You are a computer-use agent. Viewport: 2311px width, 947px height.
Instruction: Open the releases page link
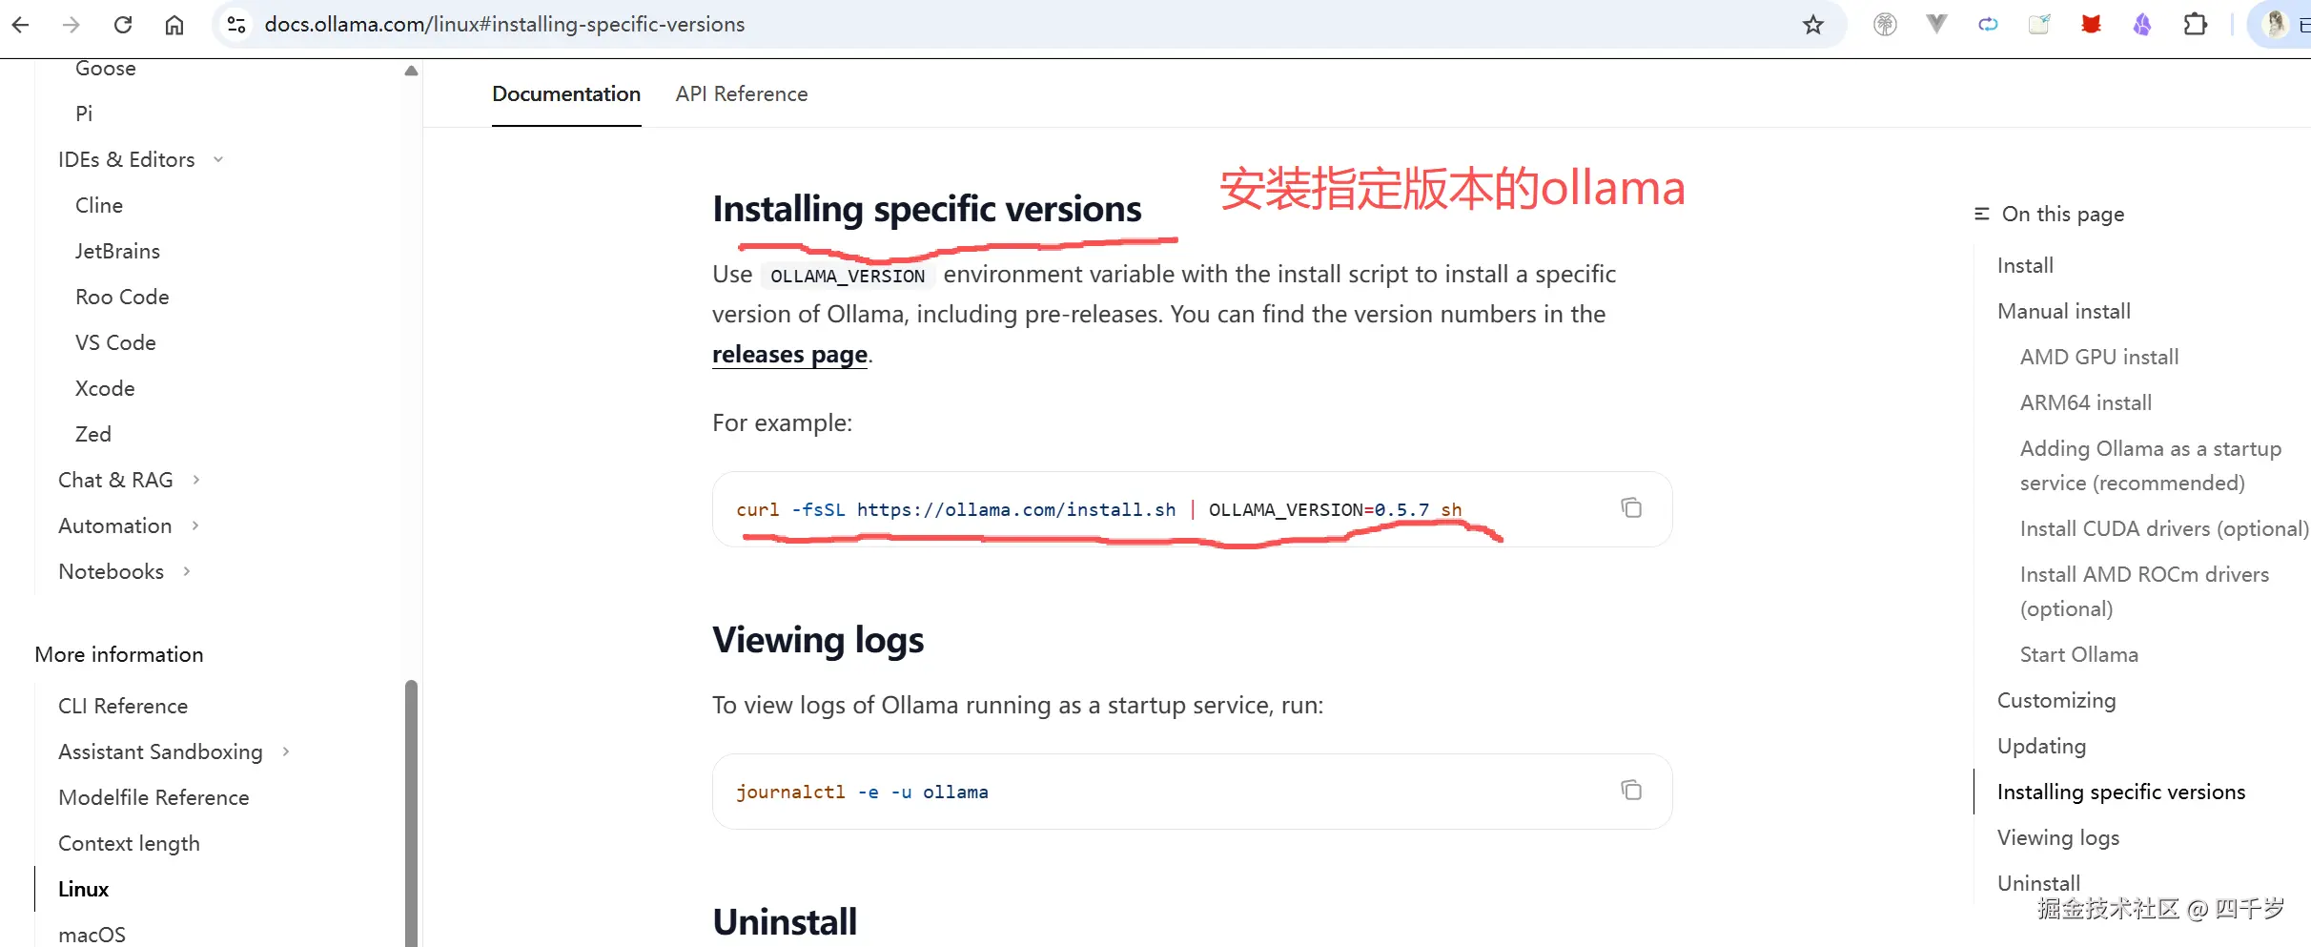coord(788,354)
